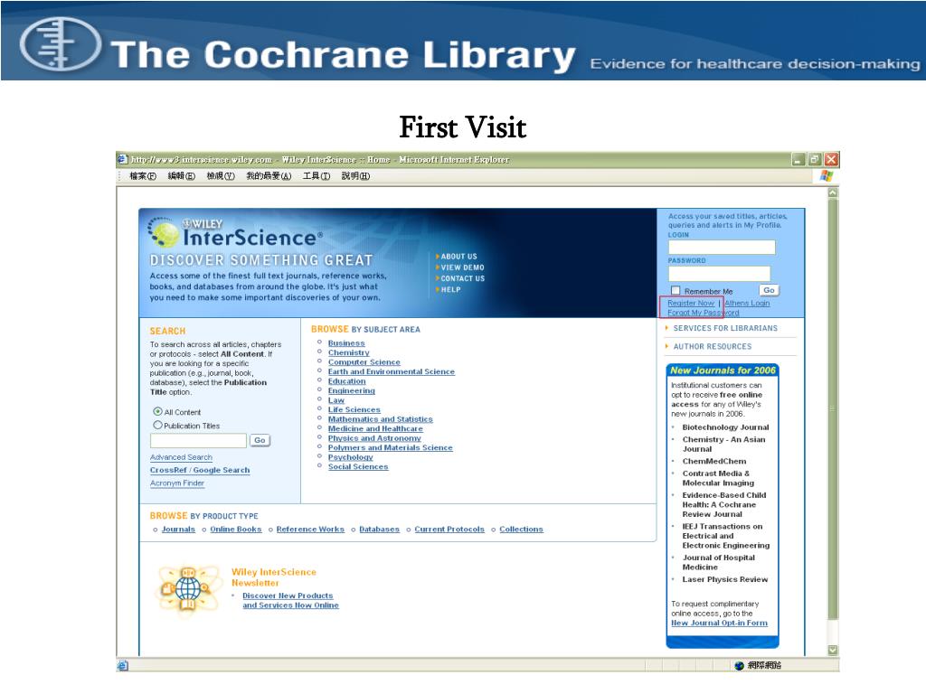Tick the Remember Me checkbox
This screenshot has height=694, width=926.
pos(676,290)
